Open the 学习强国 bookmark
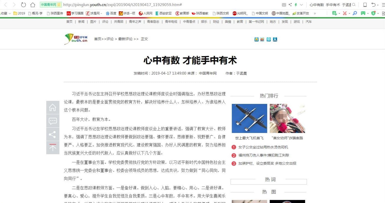This screenshot has height=203, width=385. click(75, 13)
